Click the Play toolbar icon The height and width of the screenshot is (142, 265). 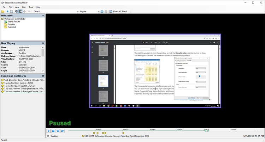tap(7, 12)
